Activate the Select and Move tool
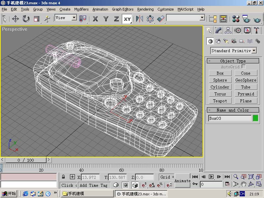The height and width of the screenshot is (198, 264). tap(15, 19)
